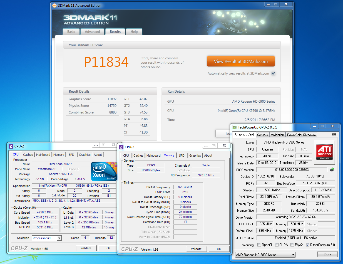Image resolution: width=343 pixels, height=264 pixels.
Task: Open SPD tab in left CPU-Z window
Action: [71, 155]
